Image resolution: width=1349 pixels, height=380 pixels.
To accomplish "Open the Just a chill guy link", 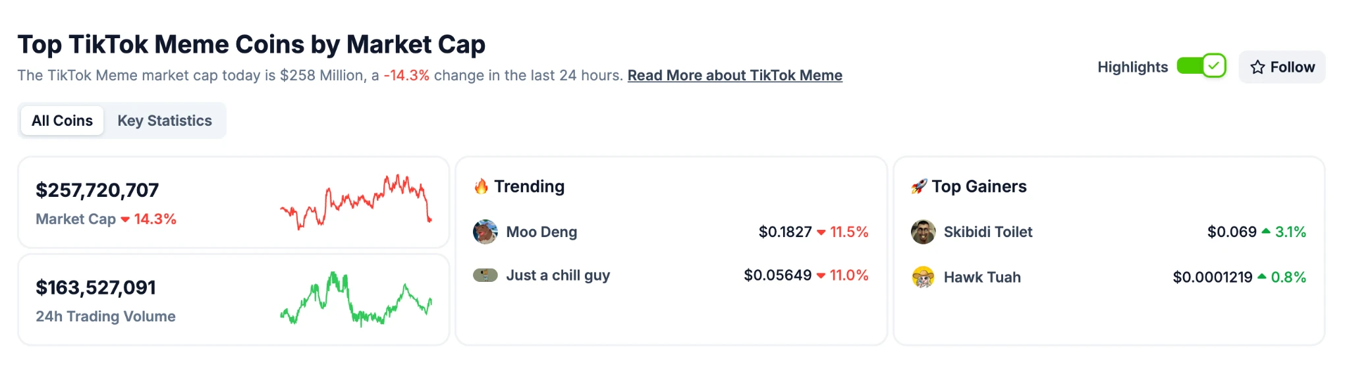I will pos(558,275).
